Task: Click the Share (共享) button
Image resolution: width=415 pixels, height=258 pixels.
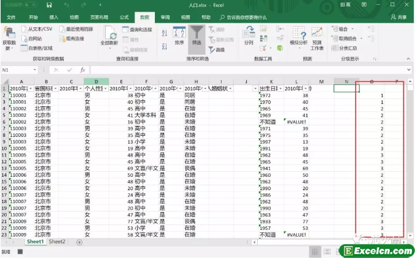Action: (x=402, y=17)
